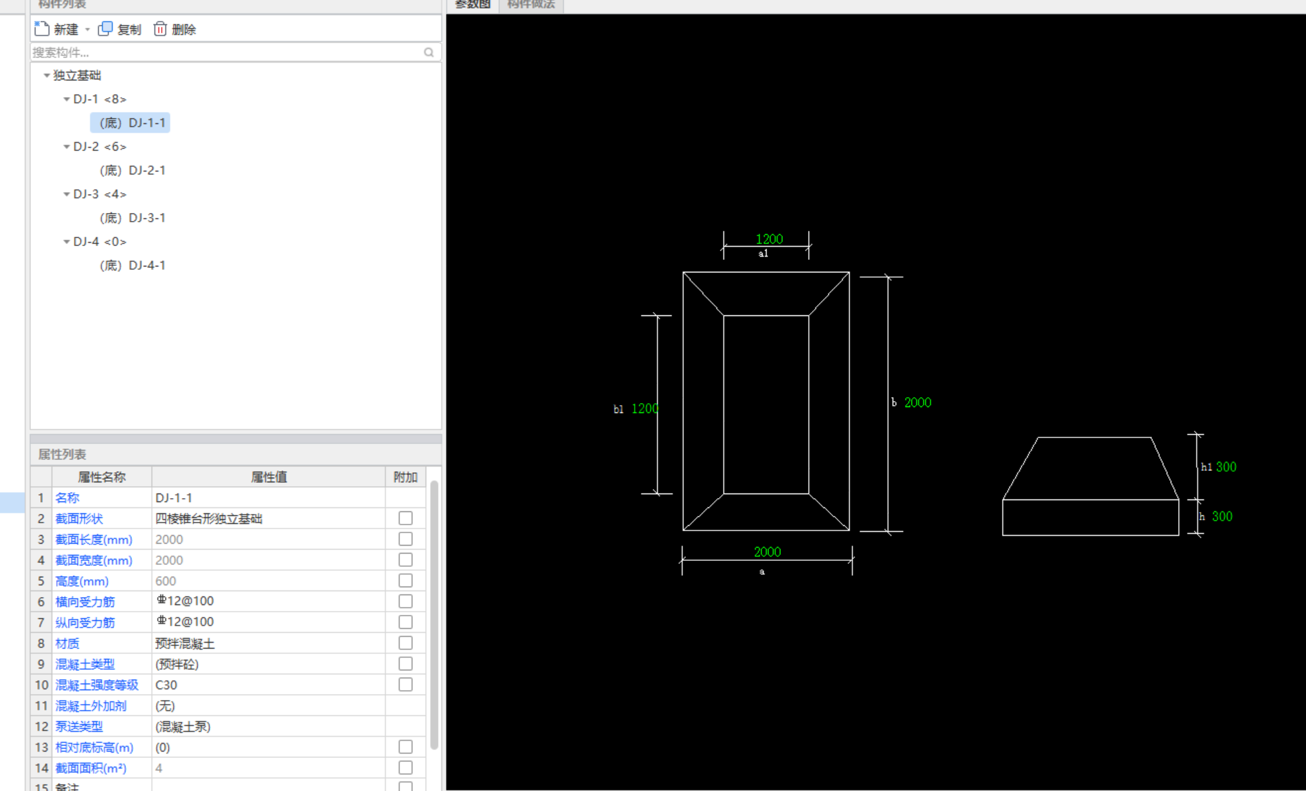Collapse the 独立基础 tree node
Viewport: 1306px width, 791px height.
click(46, 75)
